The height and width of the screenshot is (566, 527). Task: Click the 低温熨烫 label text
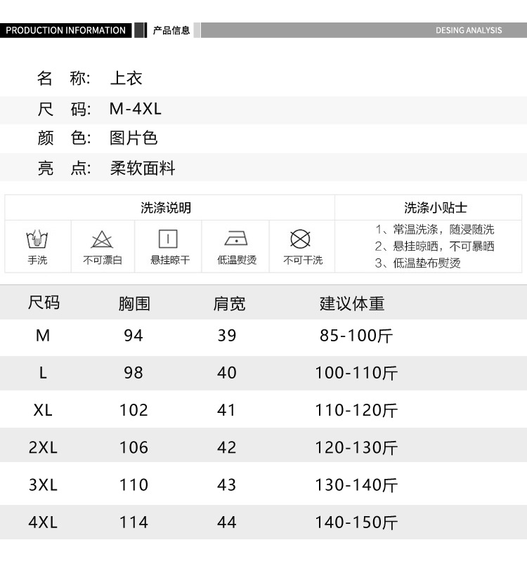tap(237, 260)
